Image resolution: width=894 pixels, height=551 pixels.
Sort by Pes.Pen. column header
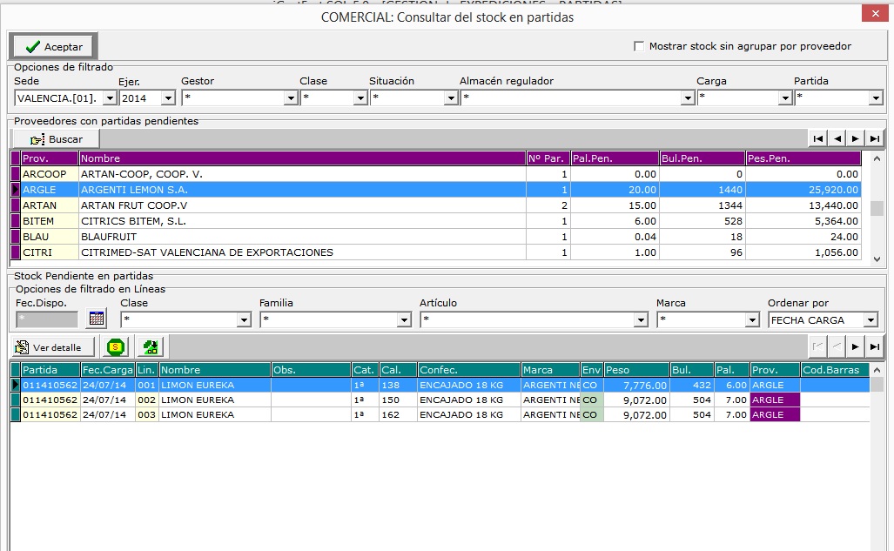tap(803, 158)
